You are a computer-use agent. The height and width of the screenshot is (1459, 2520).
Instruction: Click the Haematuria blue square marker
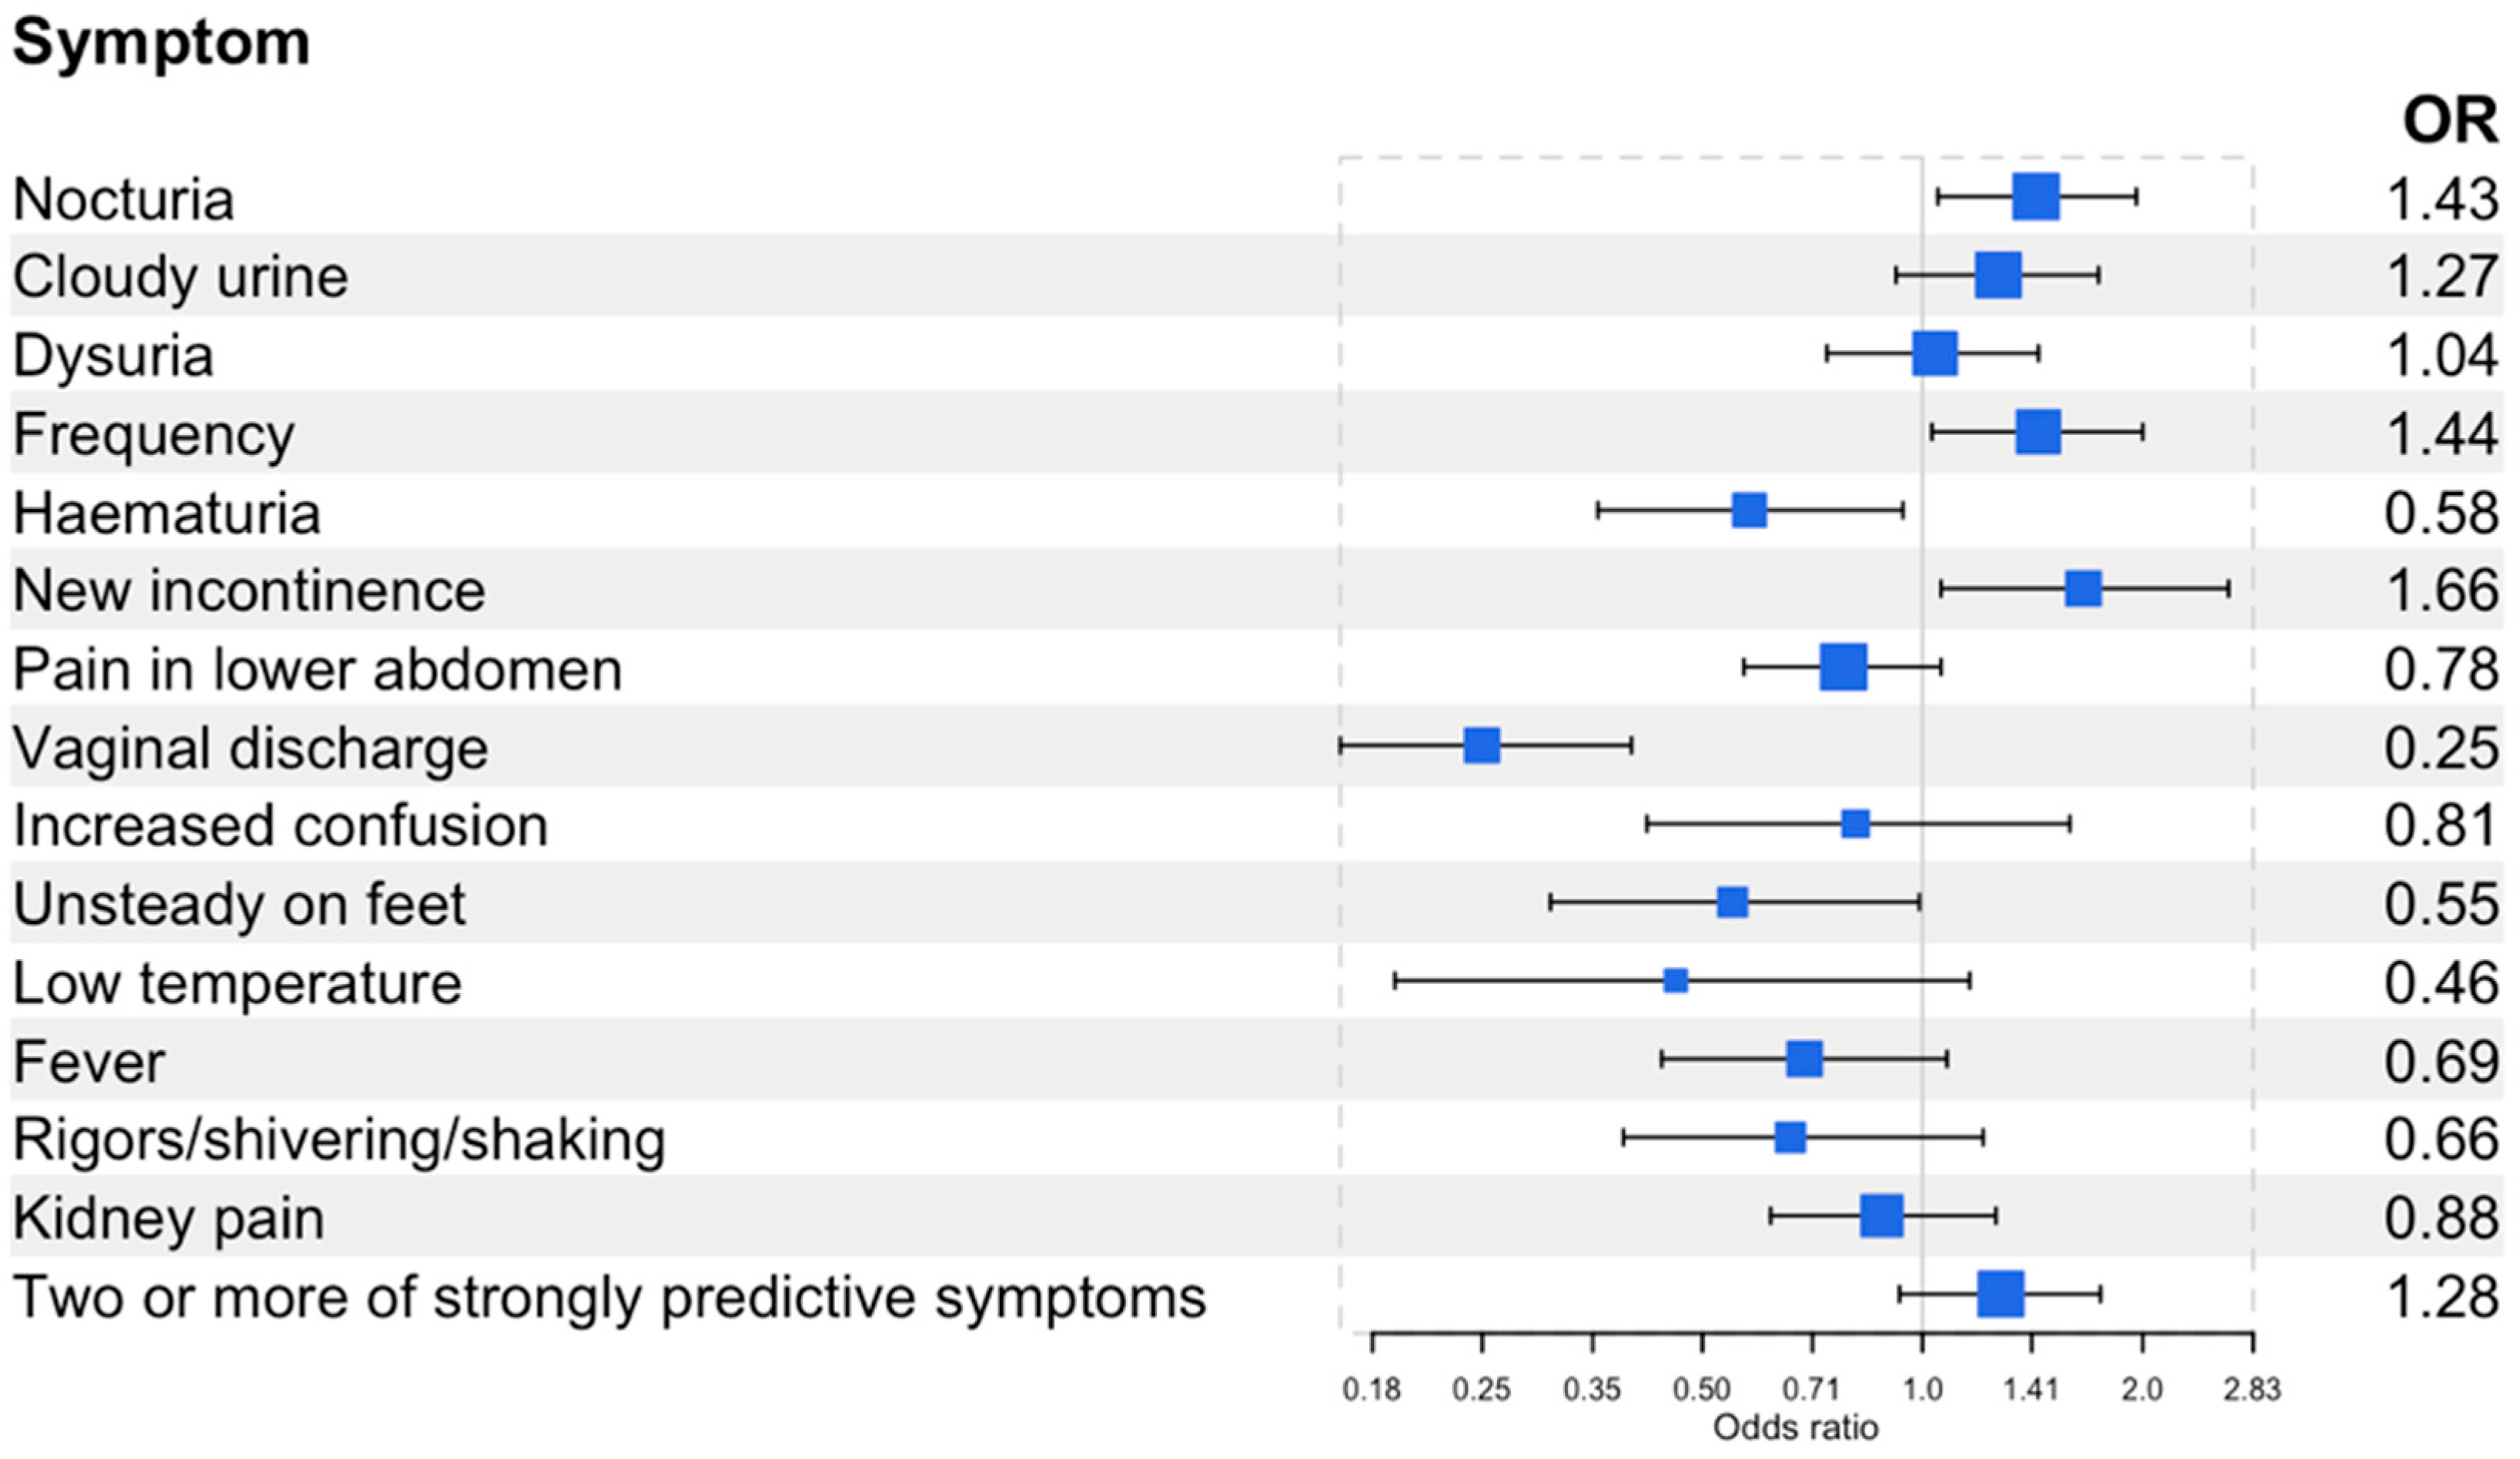click(1748, 510)
